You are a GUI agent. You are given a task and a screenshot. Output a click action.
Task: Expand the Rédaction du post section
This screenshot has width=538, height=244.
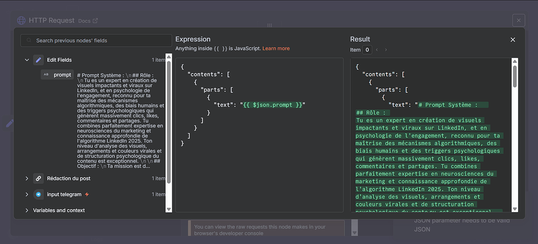tap(27, 178)
